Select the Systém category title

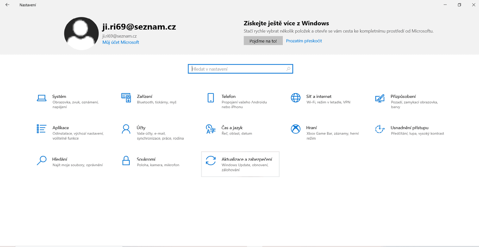click(x=59, y=96)
